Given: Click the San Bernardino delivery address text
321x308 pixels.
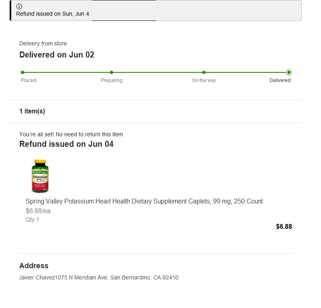Looking at the screenshot, I should click(x=99, y=277).
